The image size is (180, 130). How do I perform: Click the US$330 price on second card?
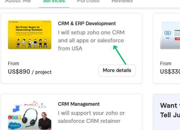click(170, 72)
